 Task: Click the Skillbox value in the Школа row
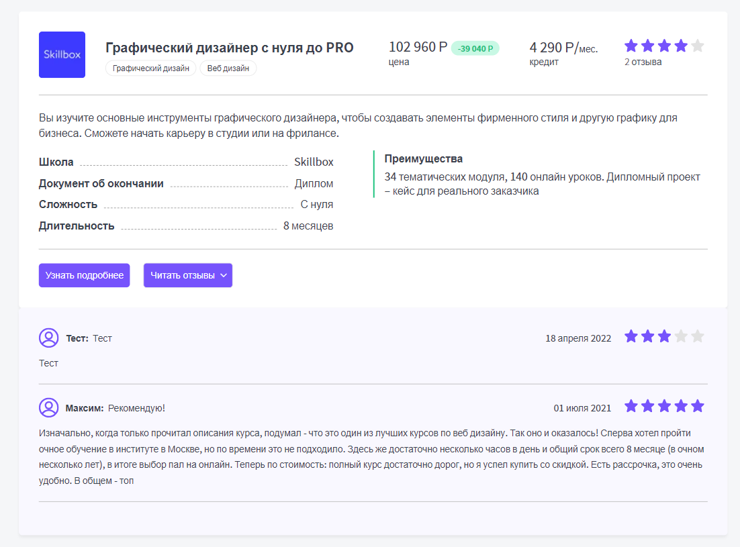point(314,162)
